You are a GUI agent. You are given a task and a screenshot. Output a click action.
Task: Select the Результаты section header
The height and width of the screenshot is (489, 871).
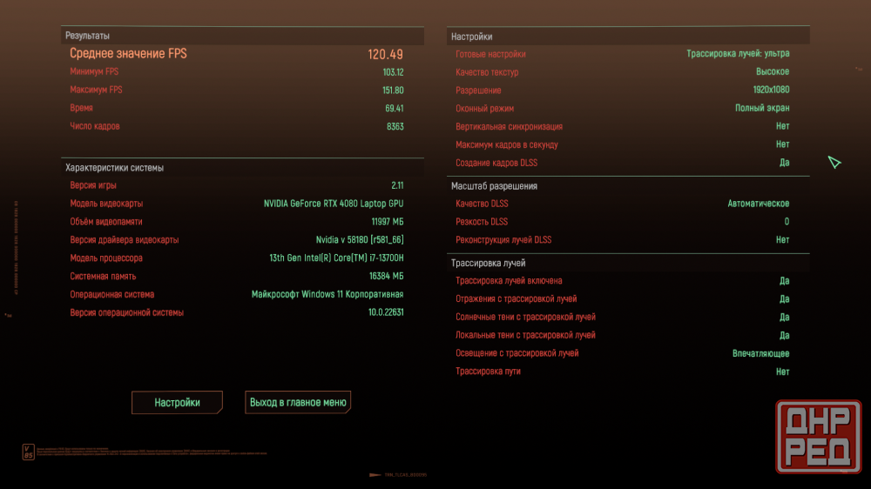click(88, 36)
